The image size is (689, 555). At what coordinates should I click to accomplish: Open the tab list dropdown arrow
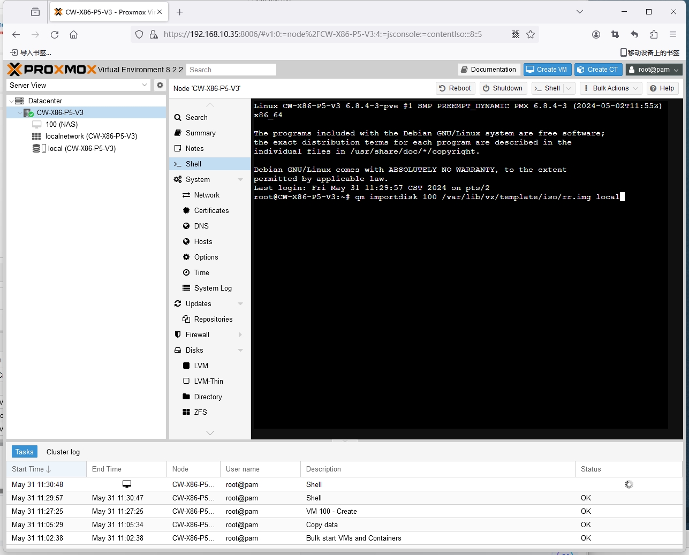coord(580,11)
